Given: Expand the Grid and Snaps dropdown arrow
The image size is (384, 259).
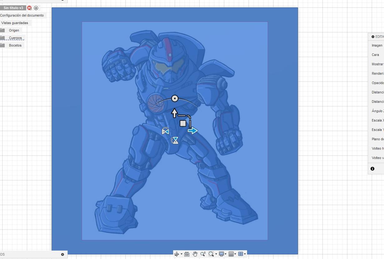Looking at the screenshot, I should (235, 254).
